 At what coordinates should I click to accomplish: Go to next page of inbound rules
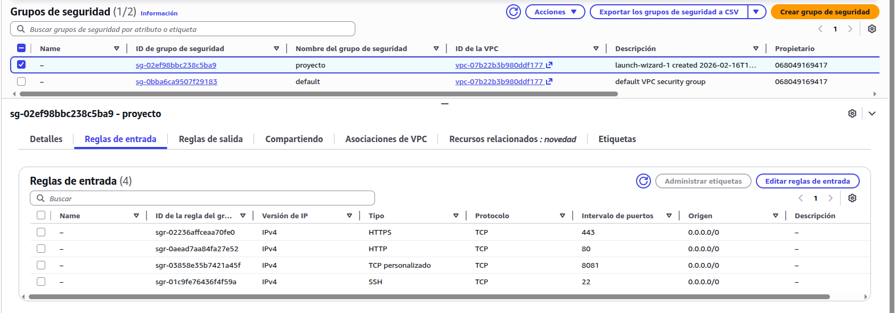(x=830, y=198)
